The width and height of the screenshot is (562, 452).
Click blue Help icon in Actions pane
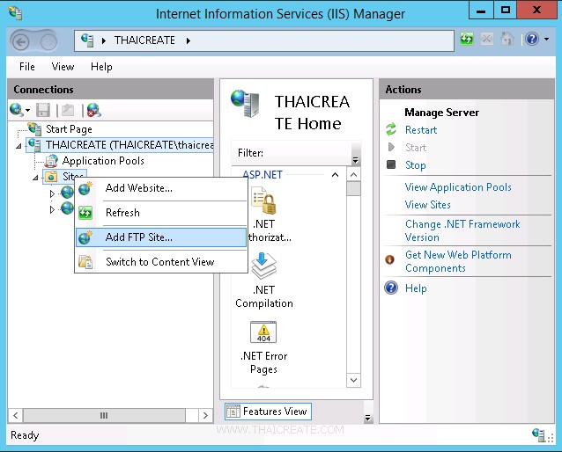pyautogui.click(x=391, y=288)
